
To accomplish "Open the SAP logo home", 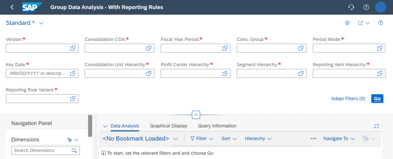I will click(x=32, y=7).
